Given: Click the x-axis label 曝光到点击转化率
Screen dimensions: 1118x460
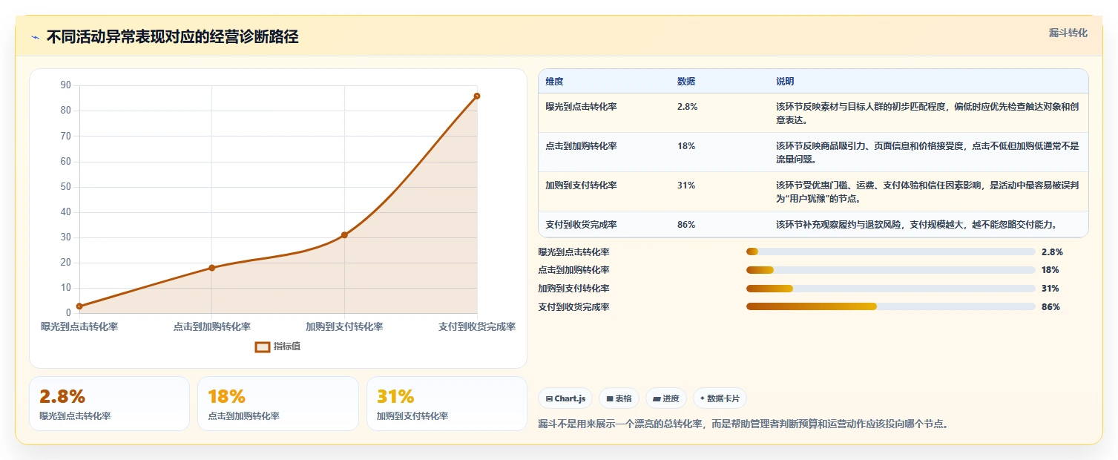Looking at the screenshot, I should tap(79, 326).
